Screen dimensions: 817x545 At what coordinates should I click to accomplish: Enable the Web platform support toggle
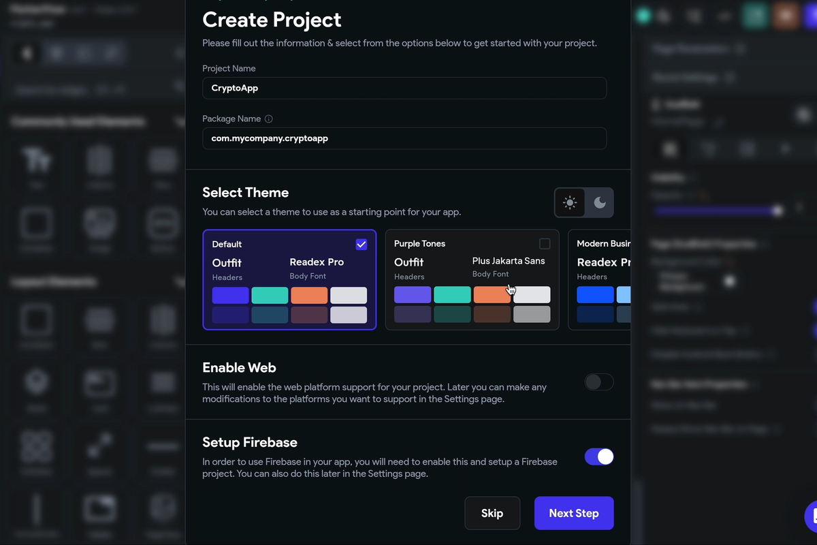pos(598,382)
